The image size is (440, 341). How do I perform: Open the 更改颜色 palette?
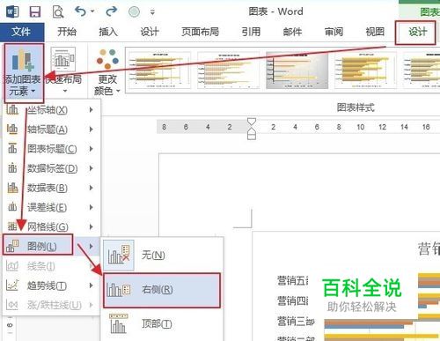[107, 72]
